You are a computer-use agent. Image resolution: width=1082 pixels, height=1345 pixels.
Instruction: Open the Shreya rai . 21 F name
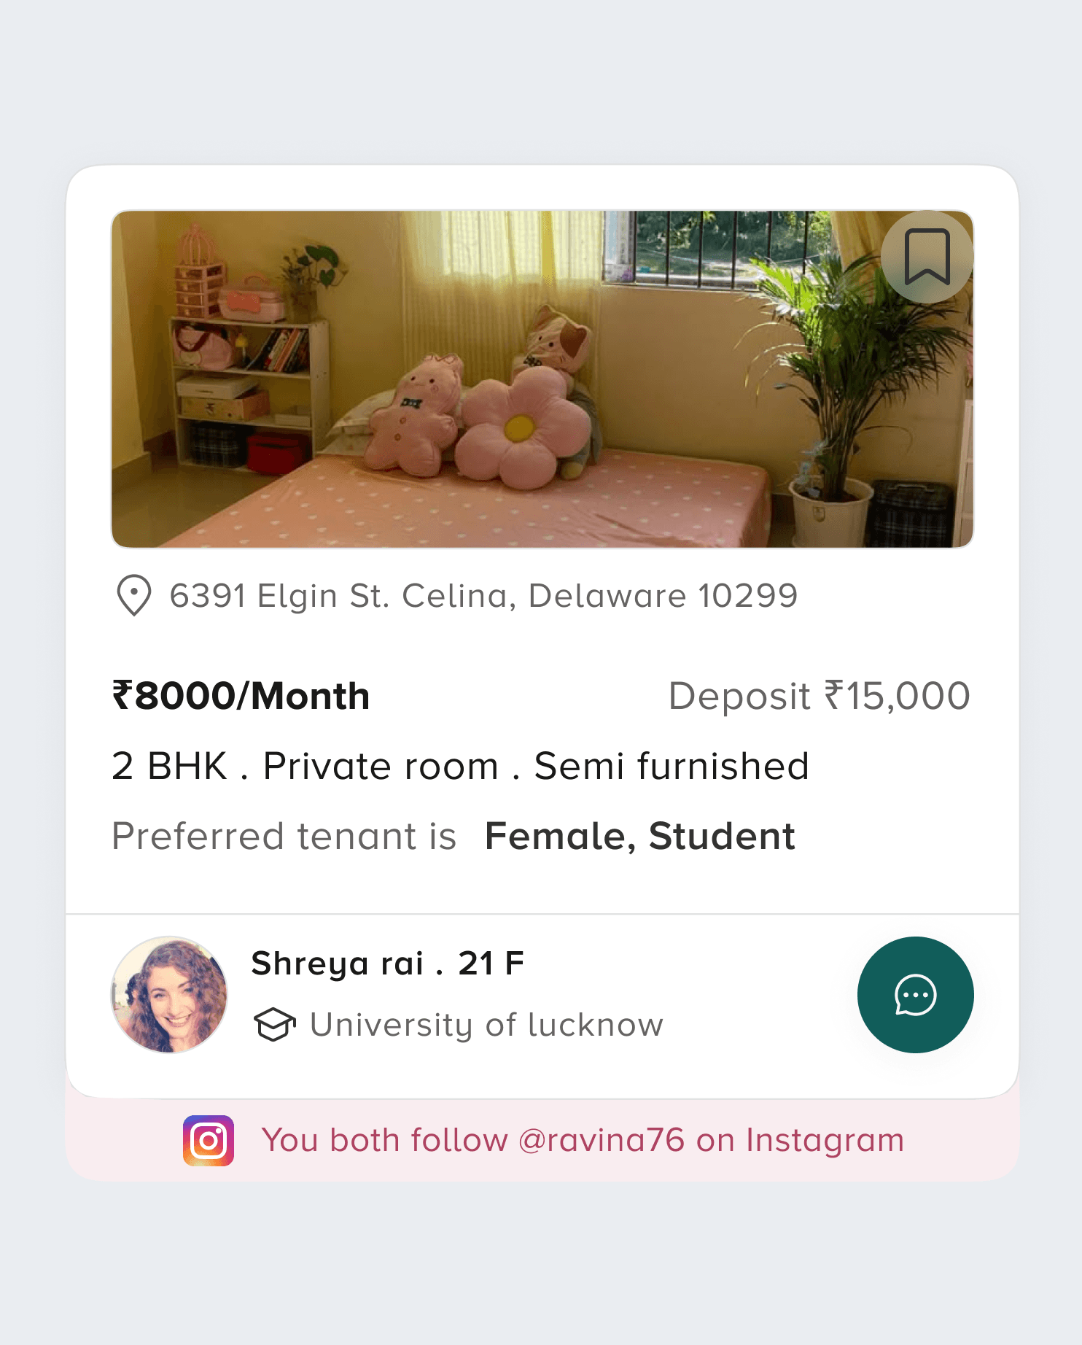click(x=388, y=963)
